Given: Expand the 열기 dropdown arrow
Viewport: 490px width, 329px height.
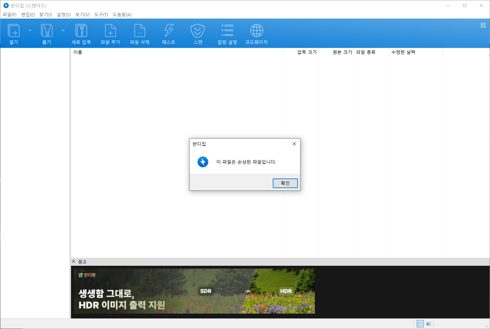Looking at the screenshot, I should coord(30,30).
